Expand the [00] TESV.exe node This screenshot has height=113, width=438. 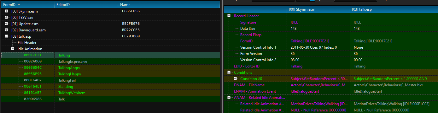coord(6,17)
